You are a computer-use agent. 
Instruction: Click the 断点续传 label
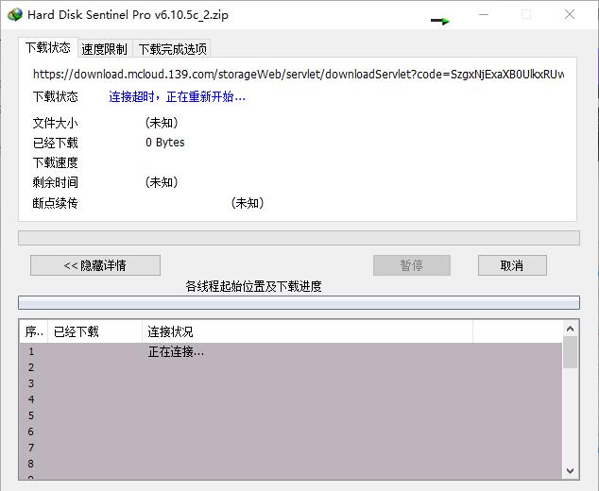(x=56, y=203)
